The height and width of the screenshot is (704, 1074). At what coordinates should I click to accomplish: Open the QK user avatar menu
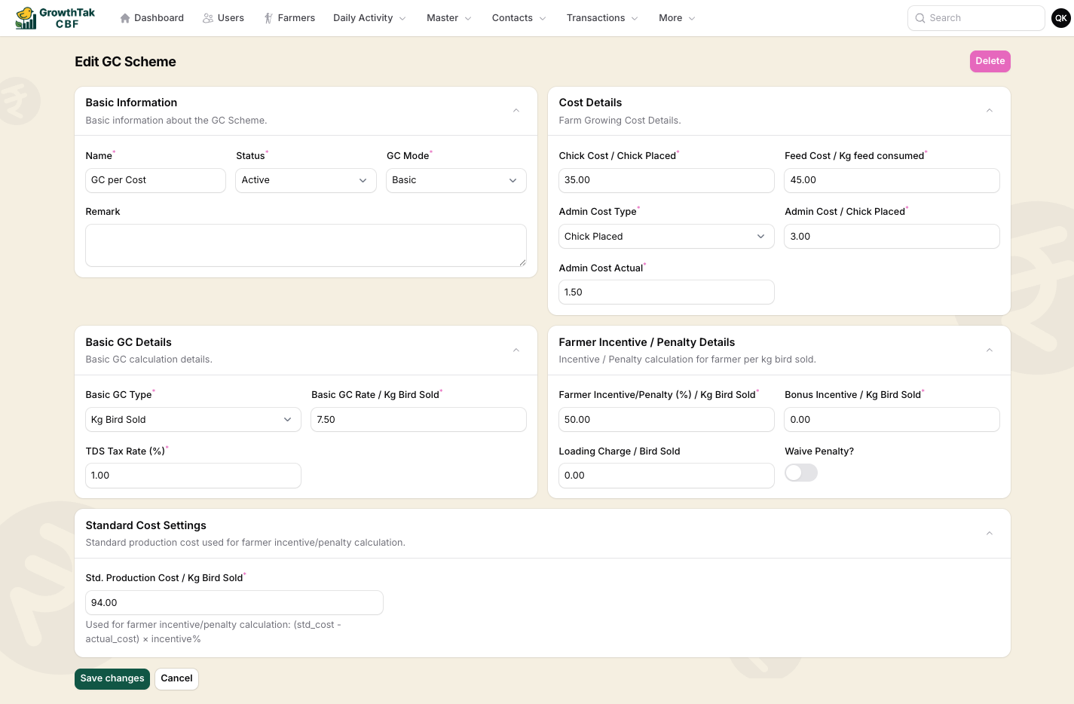tap(1061, 18)
